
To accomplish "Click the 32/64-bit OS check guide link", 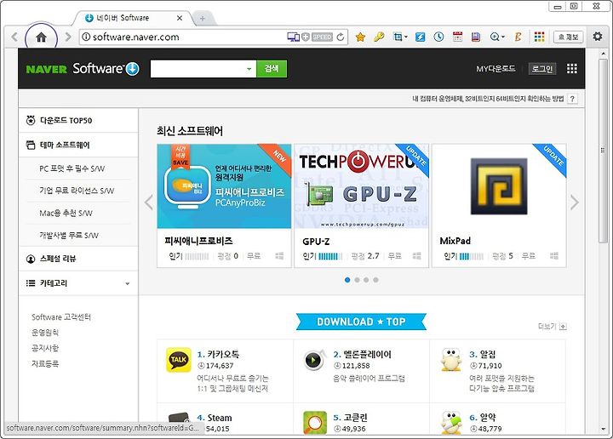I will pos(488,99).
